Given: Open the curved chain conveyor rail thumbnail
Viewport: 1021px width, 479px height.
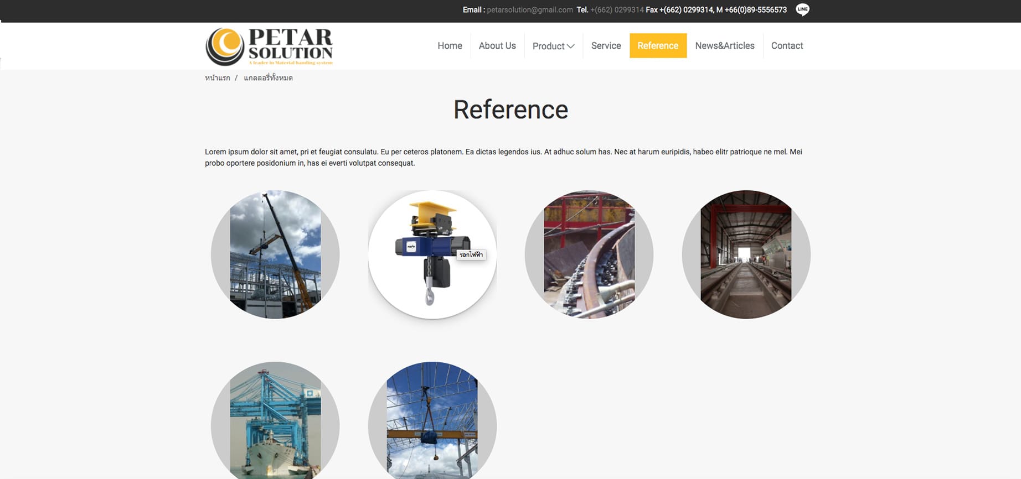Looking at the screenshot, I should coord(589,254).
